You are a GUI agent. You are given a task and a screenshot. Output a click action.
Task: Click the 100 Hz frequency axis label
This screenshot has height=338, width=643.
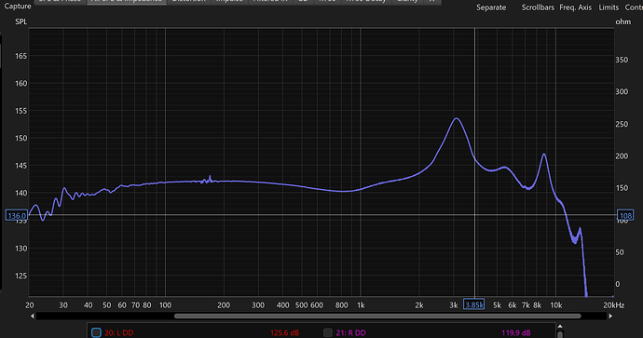tap(165, 305)
